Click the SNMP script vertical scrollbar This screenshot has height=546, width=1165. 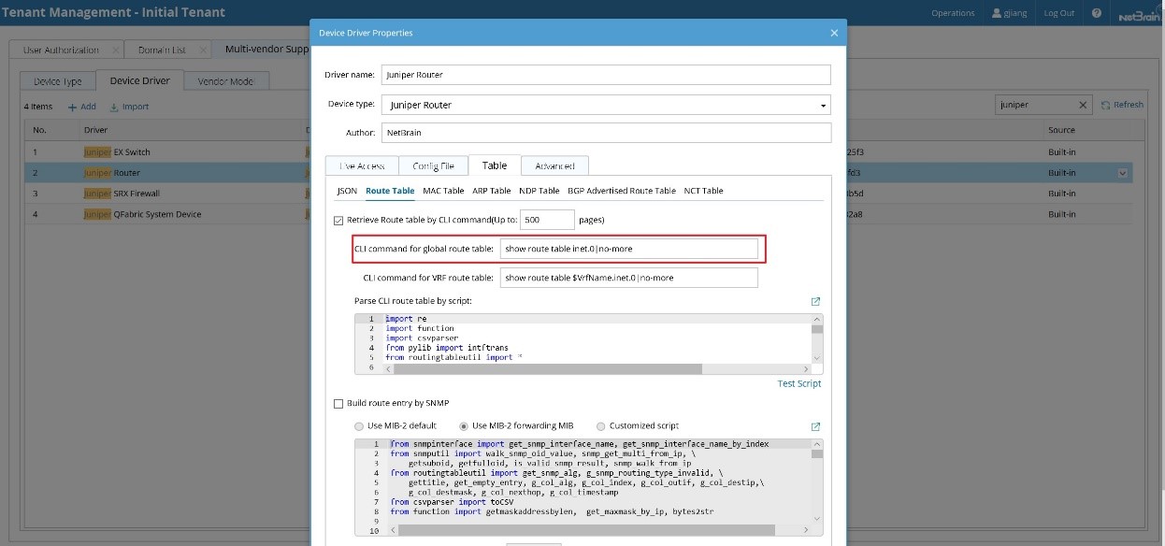coord(817,453)
